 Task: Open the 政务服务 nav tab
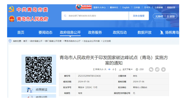(x=95, y=32)
